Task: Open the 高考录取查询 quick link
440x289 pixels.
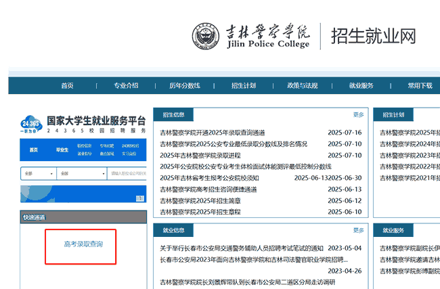Action: (83, 244)
